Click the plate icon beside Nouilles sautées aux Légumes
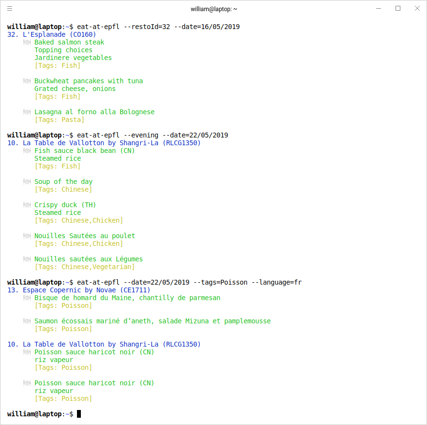Viewport: 427px width, 425px height. [27, 259]
